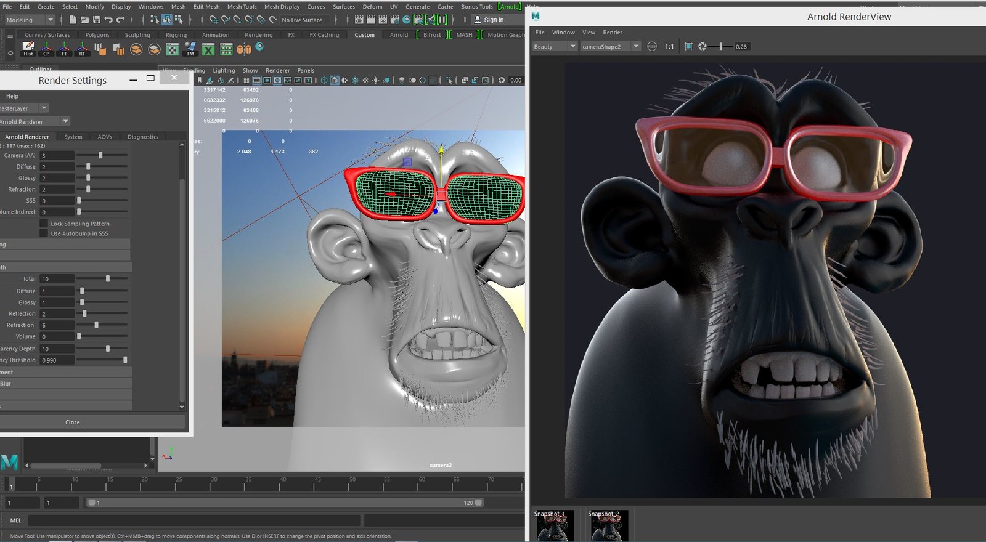Viewport: 986px width, 542px height.
Task: Click the select by object type icon
Action: [166, 20]
